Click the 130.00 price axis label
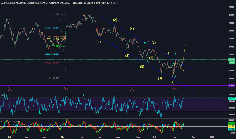Image resolution: width=236 pixels, height=139 pixels. pos(231,78)
